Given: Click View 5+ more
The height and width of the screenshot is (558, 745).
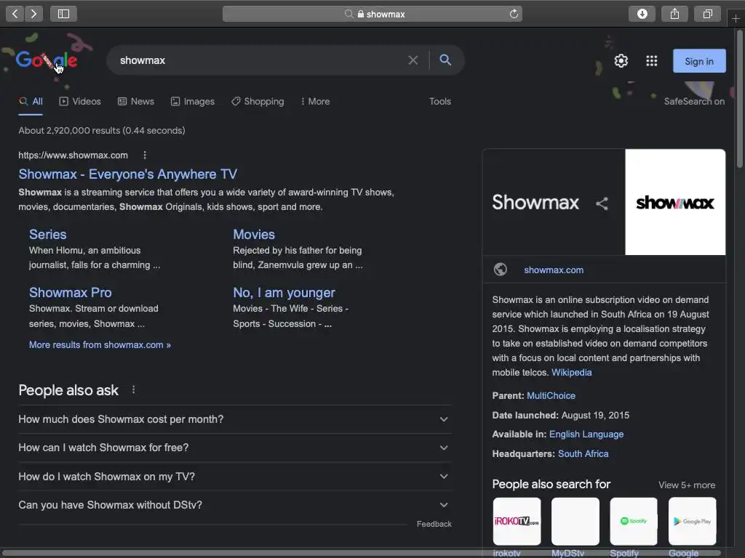Looking at the screenshot, I should 687,485.
